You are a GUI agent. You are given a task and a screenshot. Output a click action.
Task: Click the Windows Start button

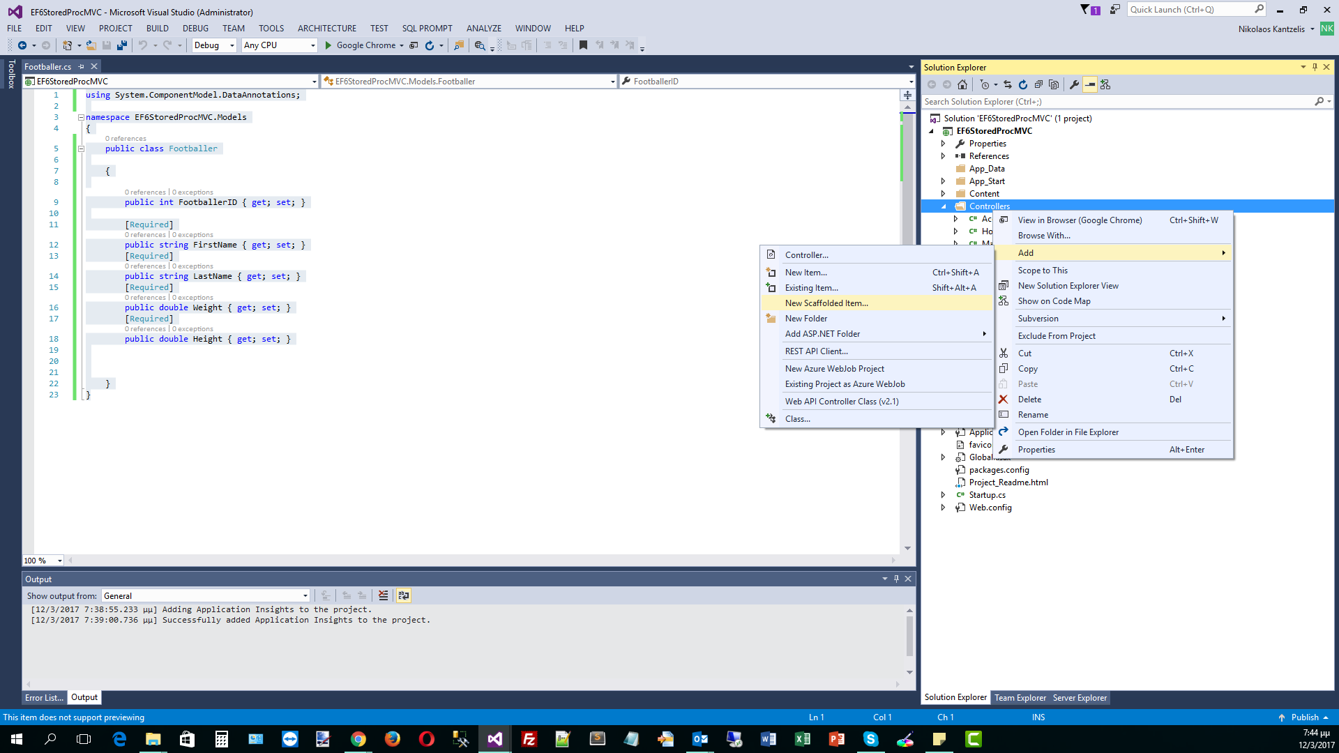click(17, 739)
